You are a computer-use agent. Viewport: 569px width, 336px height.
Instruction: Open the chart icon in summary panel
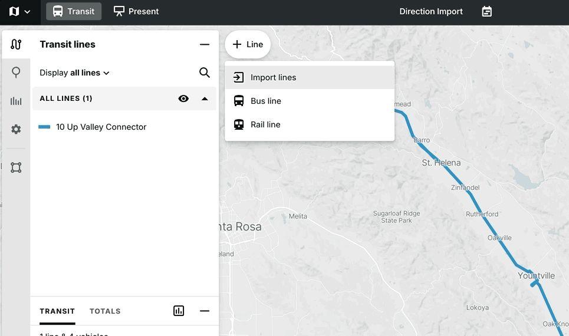click(x=179, y=311)
